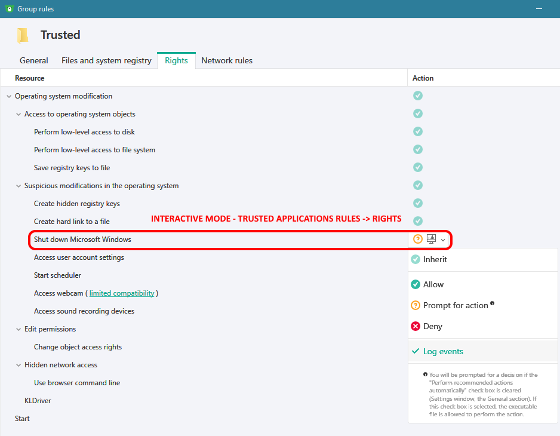Click the orange Prompt for action icon
The height and width of the screenshot is (436, 560).
(416, 306)
